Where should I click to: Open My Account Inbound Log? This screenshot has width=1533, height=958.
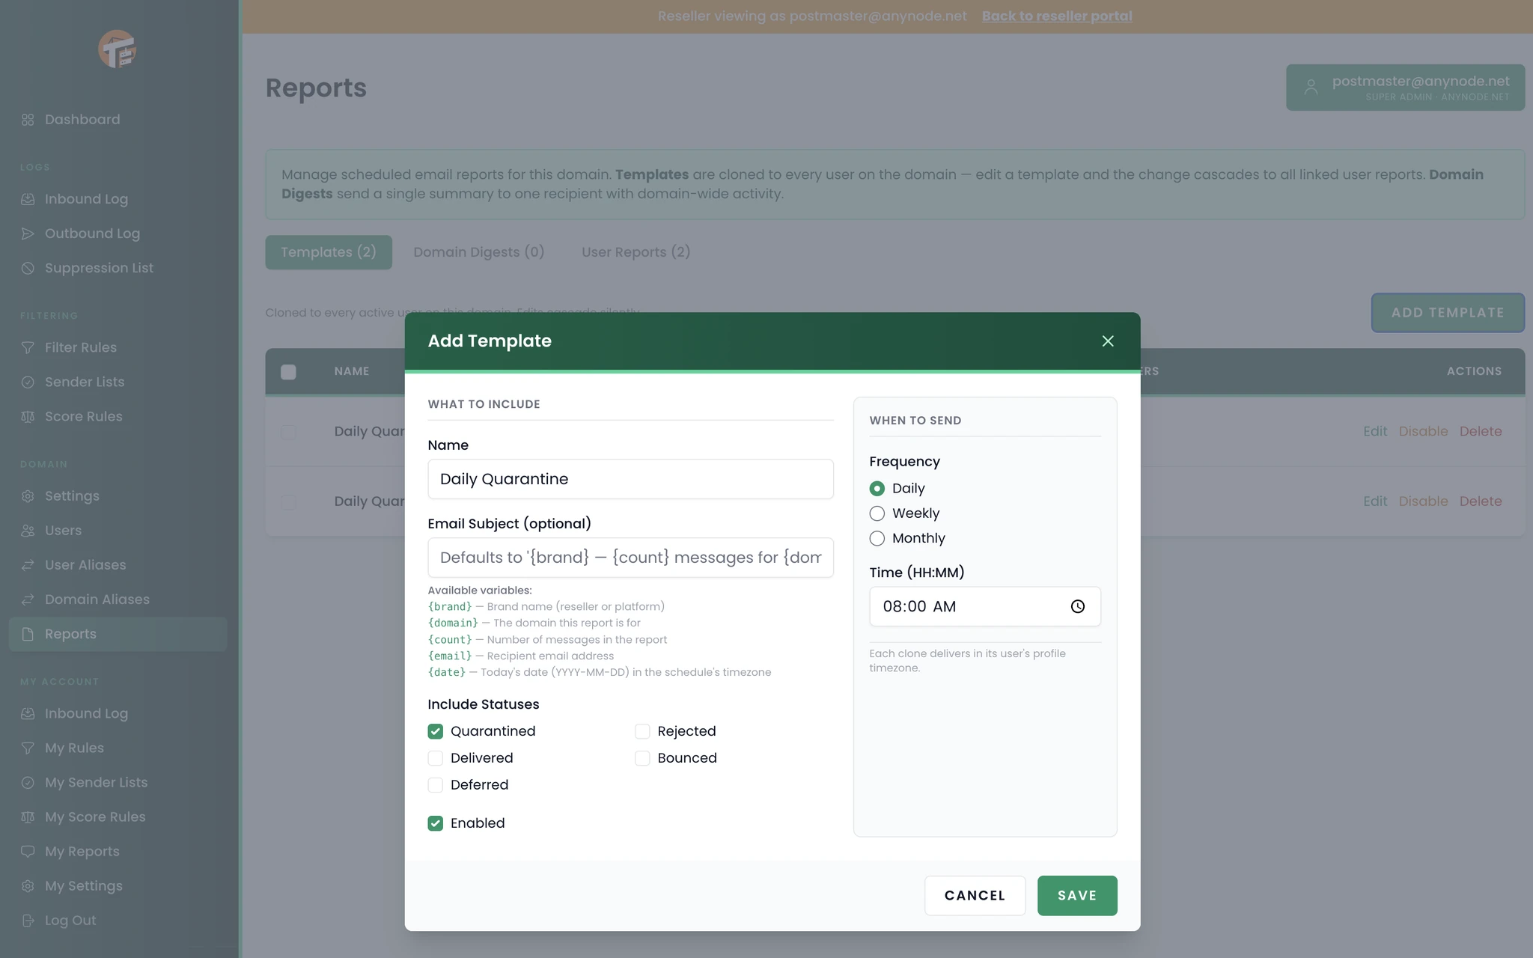(86, 713)
